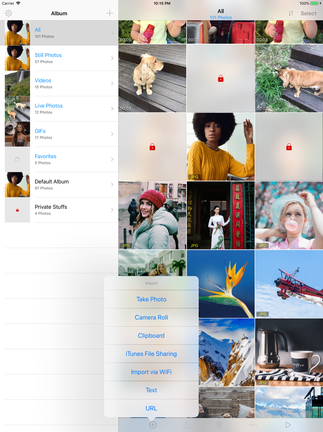Image resolution: width=323 pixels, height=432 pixels.
Task: Choose iTunes File Sharing option
Action: click(x=151, y=354)
